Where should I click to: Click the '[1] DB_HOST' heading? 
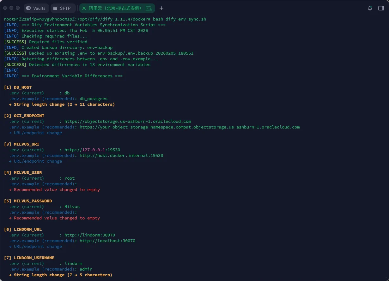[18, 87]
